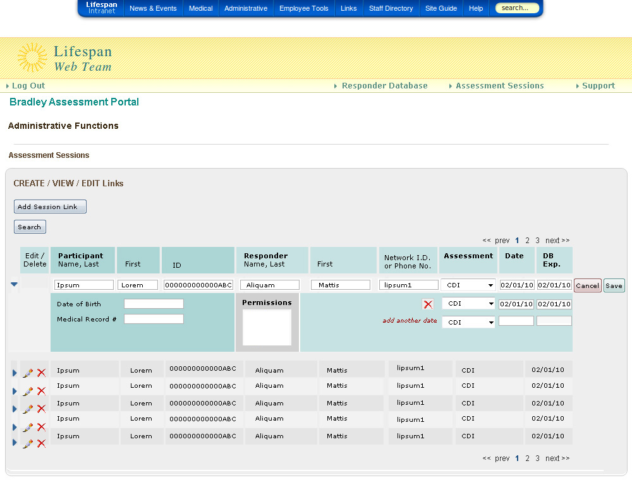Open the Assessment dropdown beside the Cancel button
Screen dimensions: 632x485
(468, 285)
